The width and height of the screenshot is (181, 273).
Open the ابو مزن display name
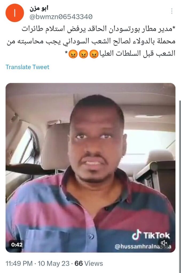[39, 8]
